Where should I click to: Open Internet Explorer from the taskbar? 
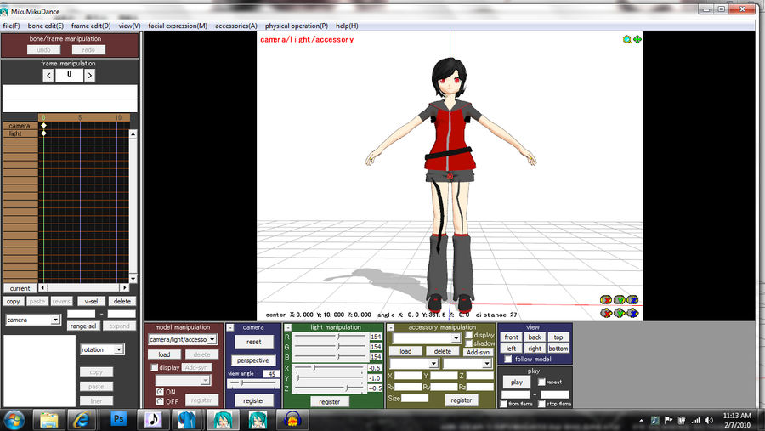pos(81,420)
